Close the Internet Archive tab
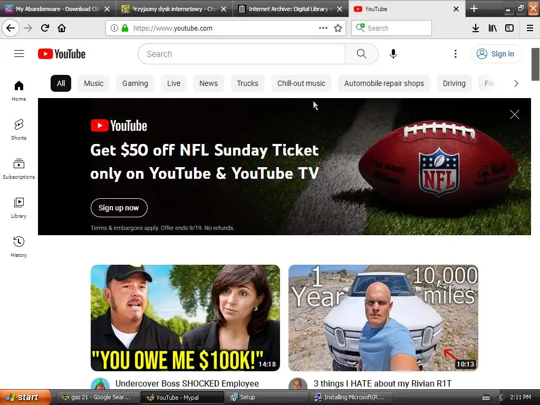Viewport: 540px width, 405px height. [x=340, y=9]
